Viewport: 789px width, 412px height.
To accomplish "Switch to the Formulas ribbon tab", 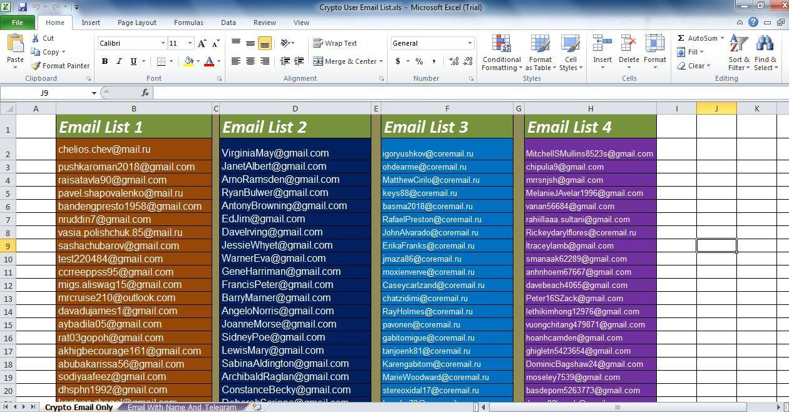I will (x=188, y=23).
